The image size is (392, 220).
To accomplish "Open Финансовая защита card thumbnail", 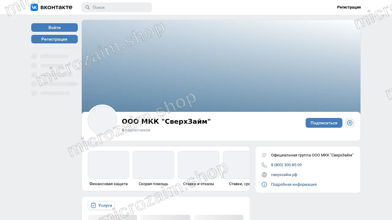I will (108, 165).
